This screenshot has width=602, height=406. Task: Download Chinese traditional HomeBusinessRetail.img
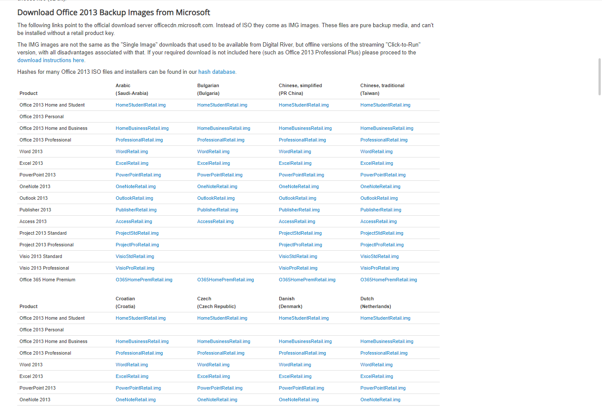click(x=387, y=129)
